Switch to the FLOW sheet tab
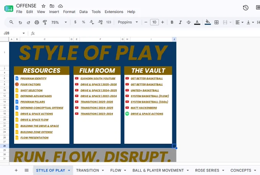The width and height of the screenshot is (260, 175). tap(116, 170)
